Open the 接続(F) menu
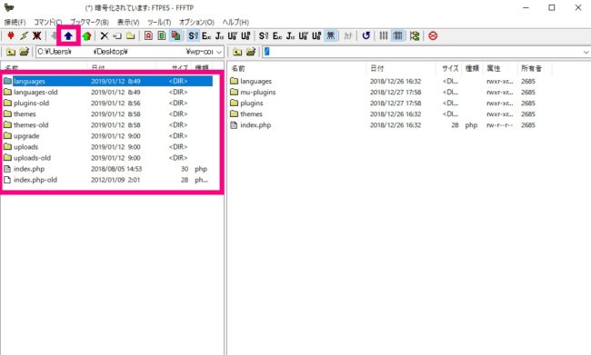Screen dimensions: 591x355 pos(15,22)
